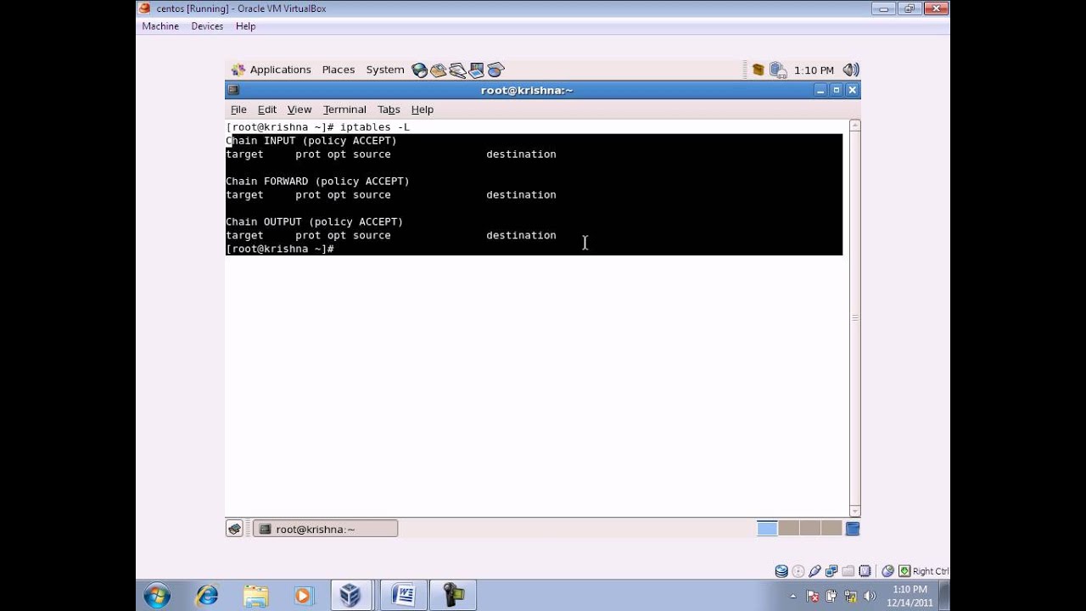Select Microsoft Word in Windows taskbar

(403, 596)
